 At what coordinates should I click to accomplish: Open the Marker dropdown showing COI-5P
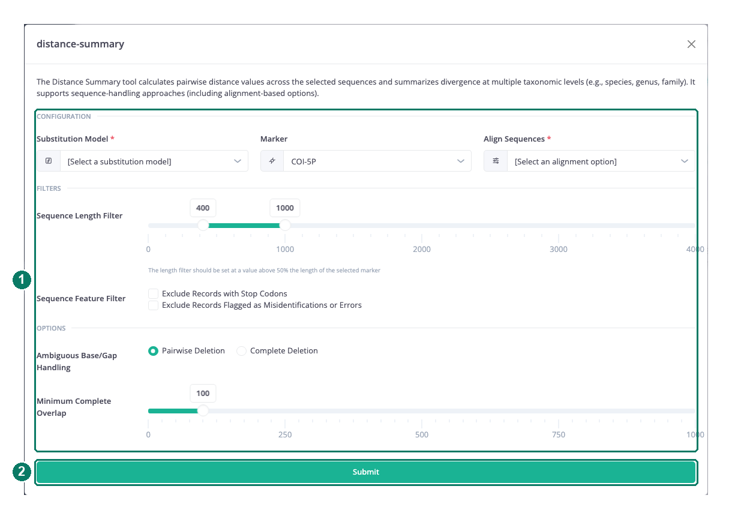coord(366,161)
